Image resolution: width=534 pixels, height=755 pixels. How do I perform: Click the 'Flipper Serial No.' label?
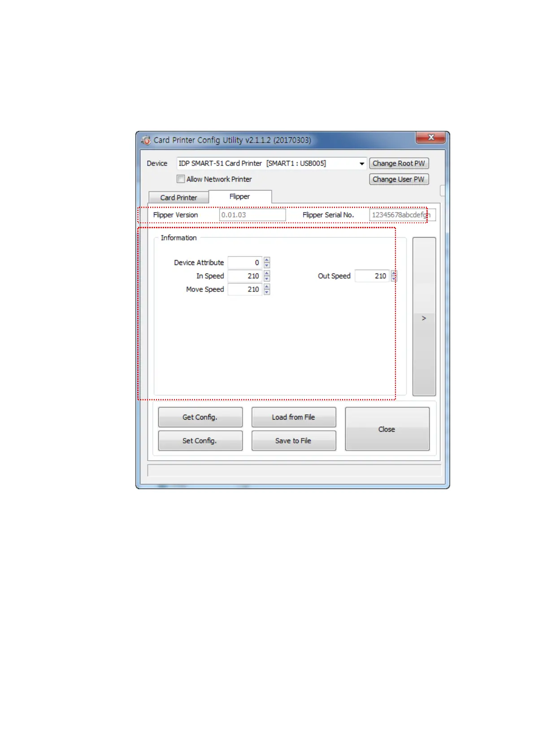point(328,215)
